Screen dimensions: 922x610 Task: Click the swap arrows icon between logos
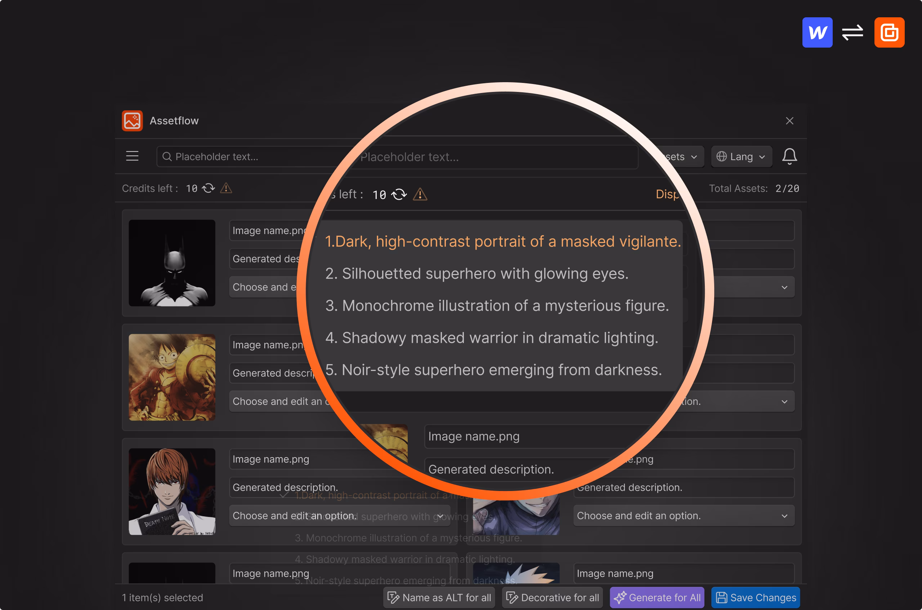coord(852,32)
